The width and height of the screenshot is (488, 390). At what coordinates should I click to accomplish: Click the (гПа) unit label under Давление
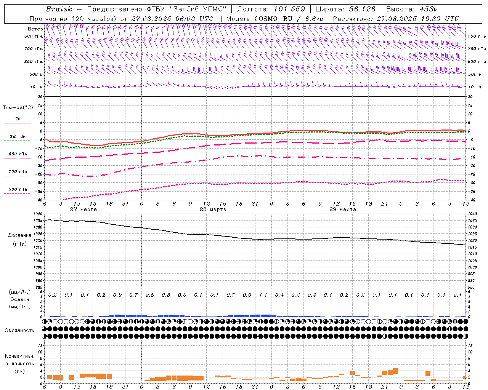pos(20,244)
